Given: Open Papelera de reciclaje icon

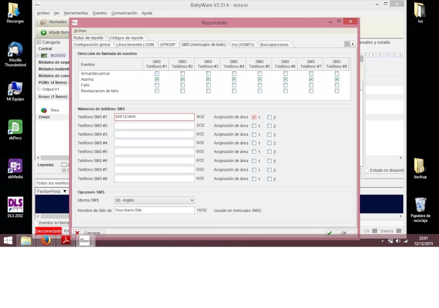Looking at the screenshot, I should (x=420, y=210).
